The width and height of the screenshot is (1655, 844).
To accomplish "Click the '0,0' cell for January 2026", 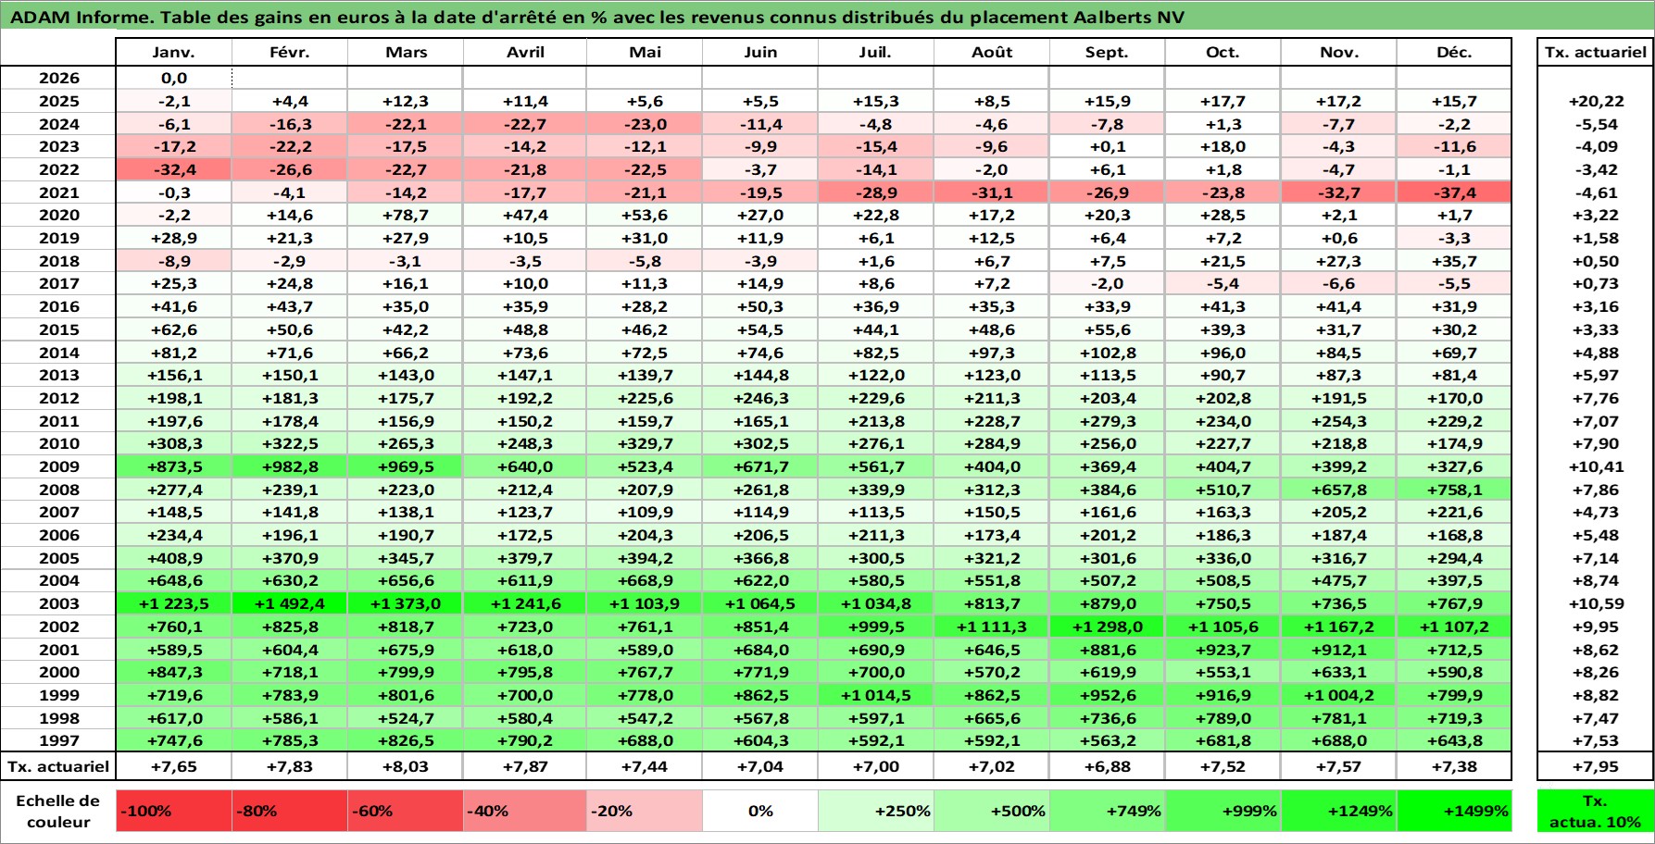I will pyautogui.click(x=174, y=78).
